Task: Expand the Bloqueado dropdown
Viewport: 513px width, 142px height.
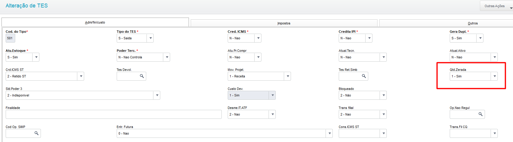Action: tap(383, 95)
